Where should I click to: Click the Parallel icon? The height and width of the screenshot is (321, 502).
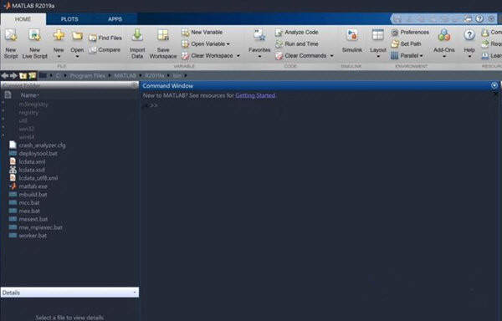(395, 56)
